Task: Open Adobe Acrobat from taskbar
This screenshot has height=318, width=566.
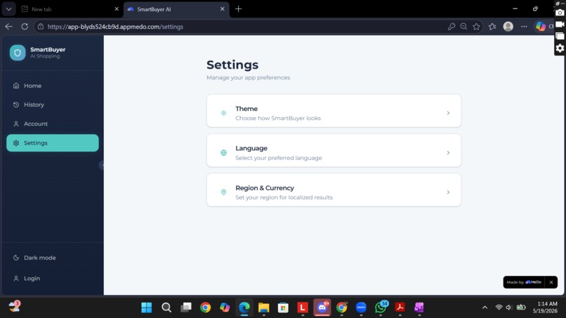Action: 400,307
